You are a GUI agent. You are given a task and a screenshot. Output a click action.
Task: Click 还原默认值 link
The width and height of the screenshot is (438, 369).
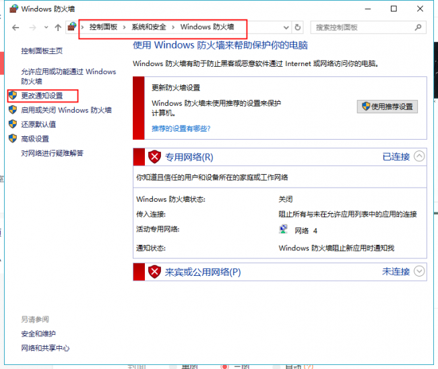pyautogui.click(x=38, y=124)
